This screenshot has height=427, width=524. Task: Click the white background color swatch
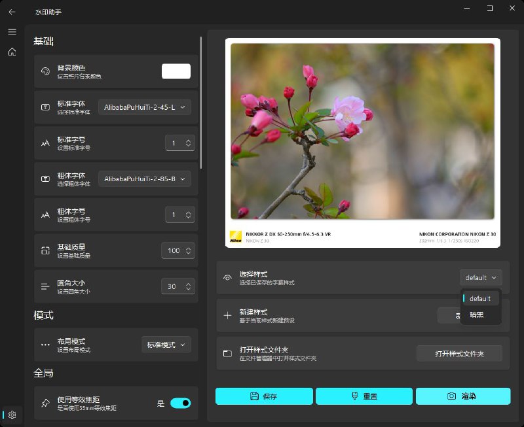(x=176, y=71)
